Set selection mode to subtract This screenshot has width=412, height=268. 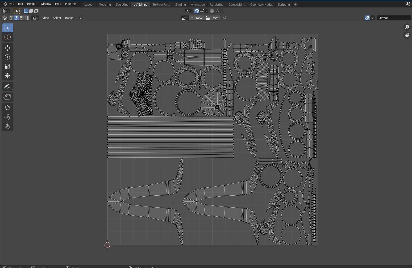tap(36, 11)
